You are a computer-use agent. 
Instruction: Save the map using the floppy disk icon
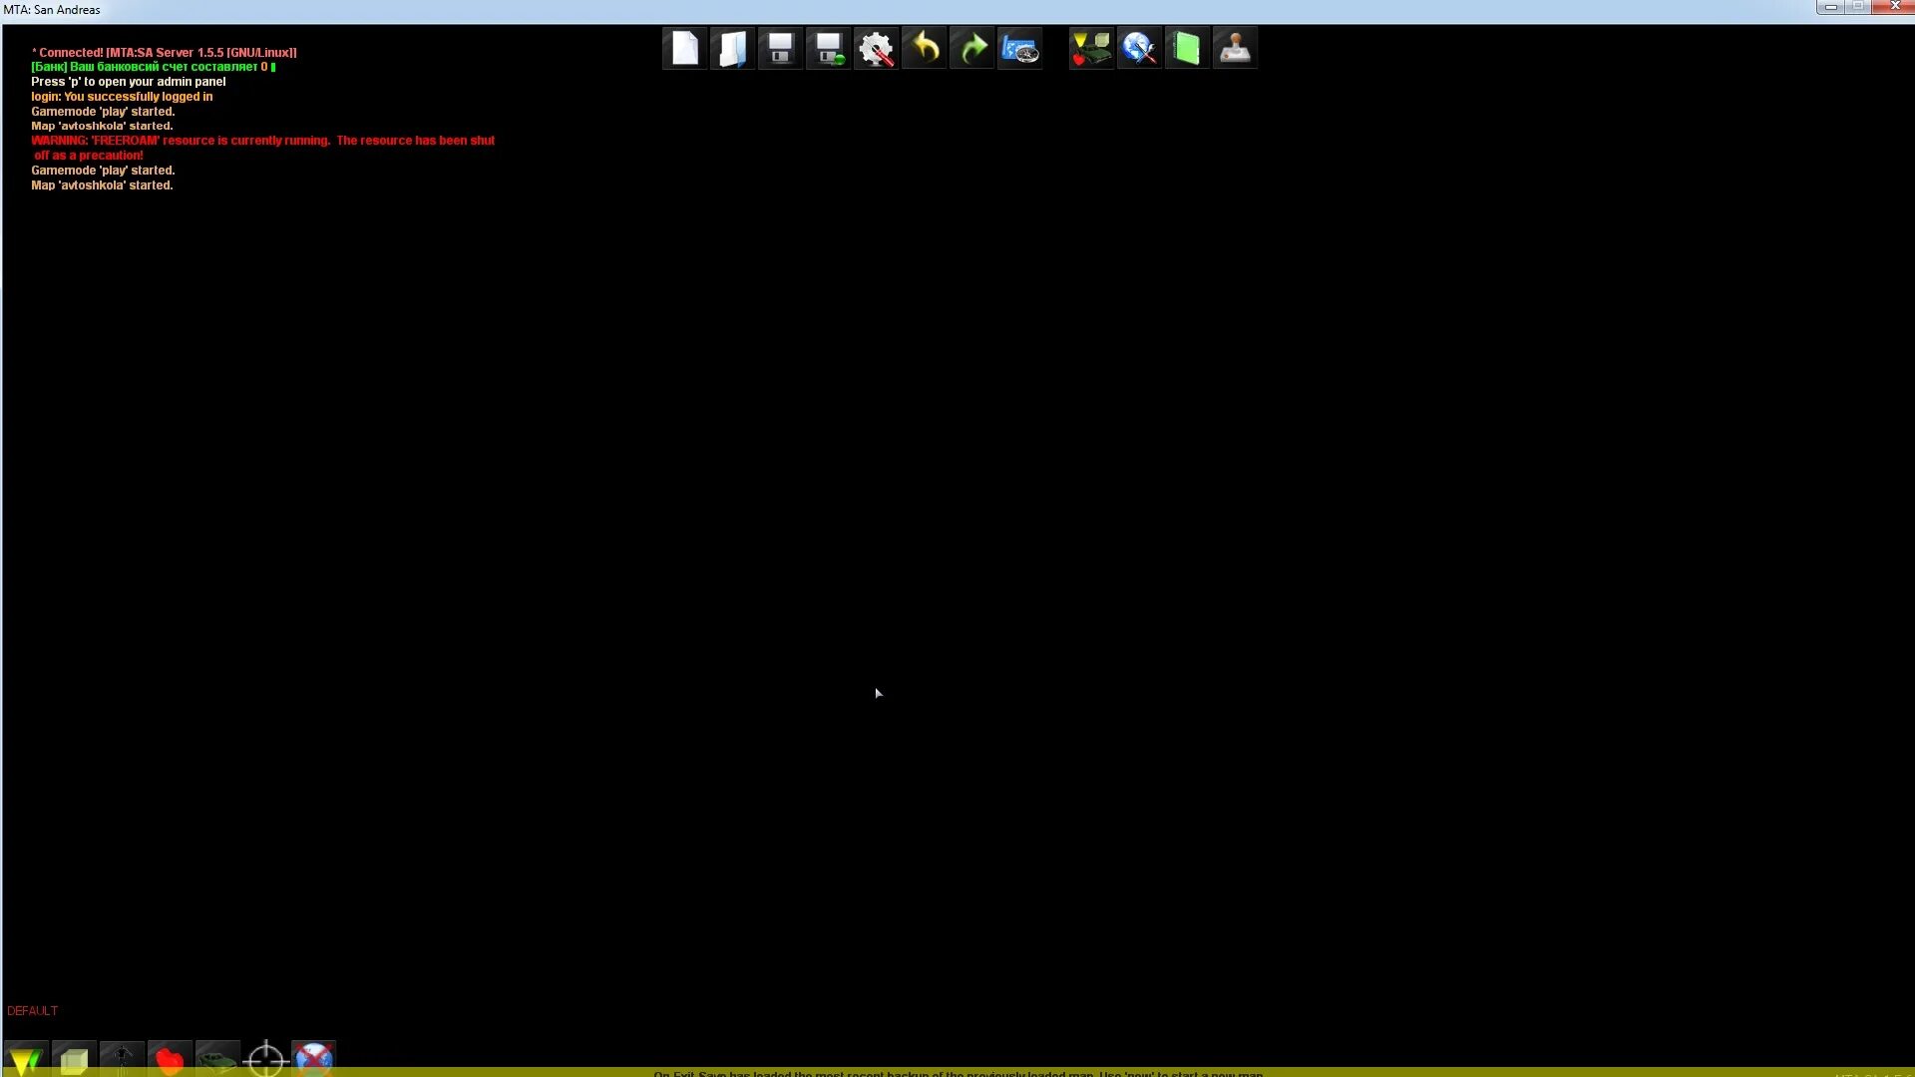781,48
